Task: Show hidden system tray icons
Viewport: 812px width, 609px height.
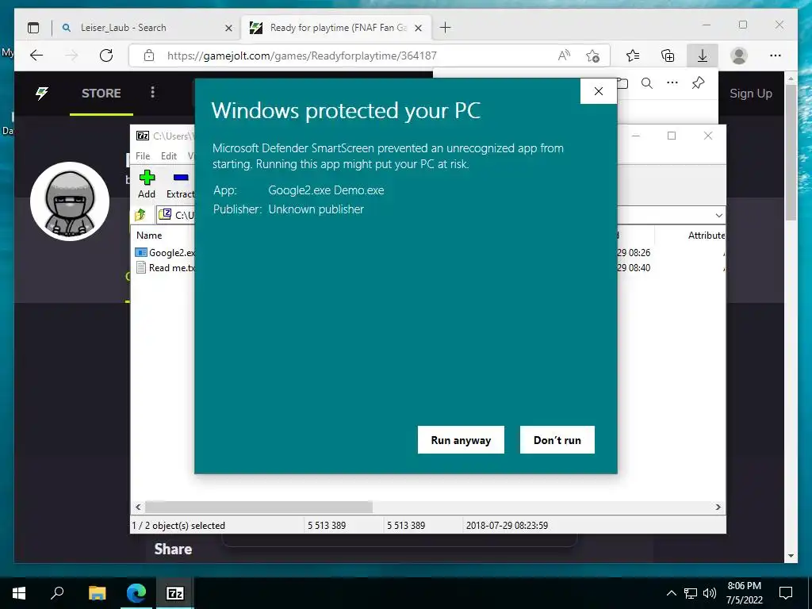Action: coord(671,593)
